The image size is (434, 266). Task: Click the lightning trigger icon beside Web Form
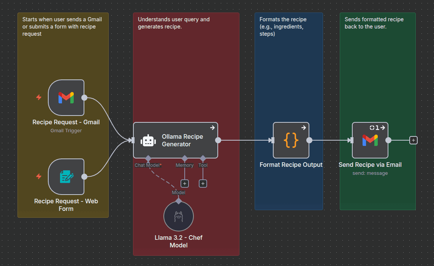click(39, 176)
